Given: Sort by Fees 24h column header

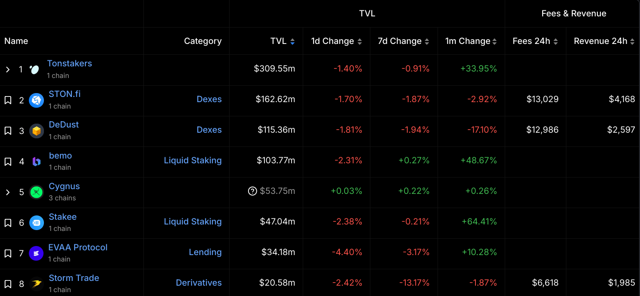Looking at the screenshot, I should pyautogui.click(x=535, y=41).
